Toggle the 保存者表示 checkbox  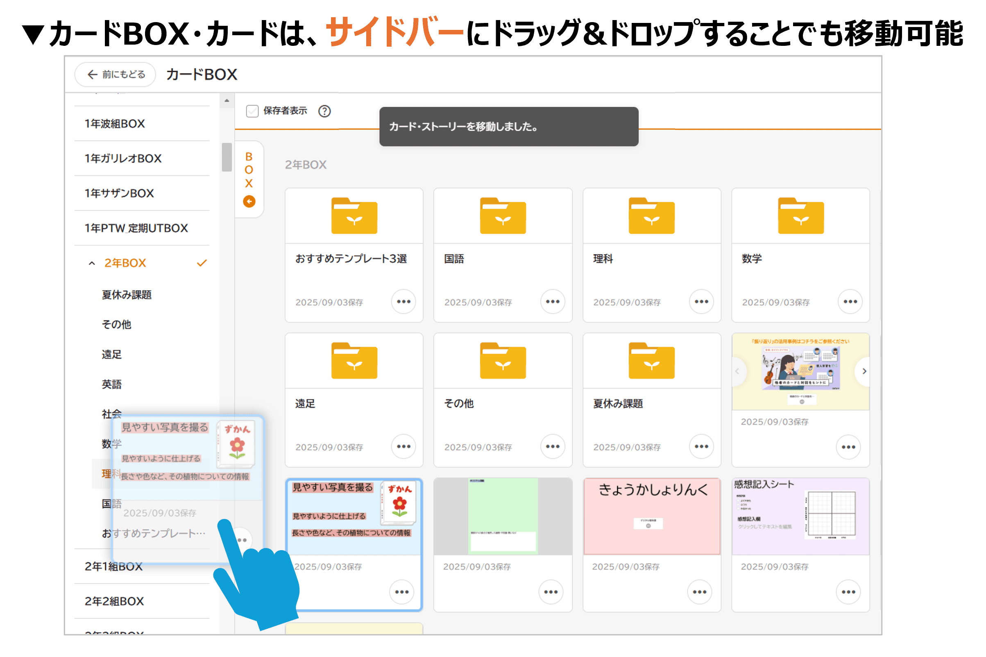pos(252,111)
